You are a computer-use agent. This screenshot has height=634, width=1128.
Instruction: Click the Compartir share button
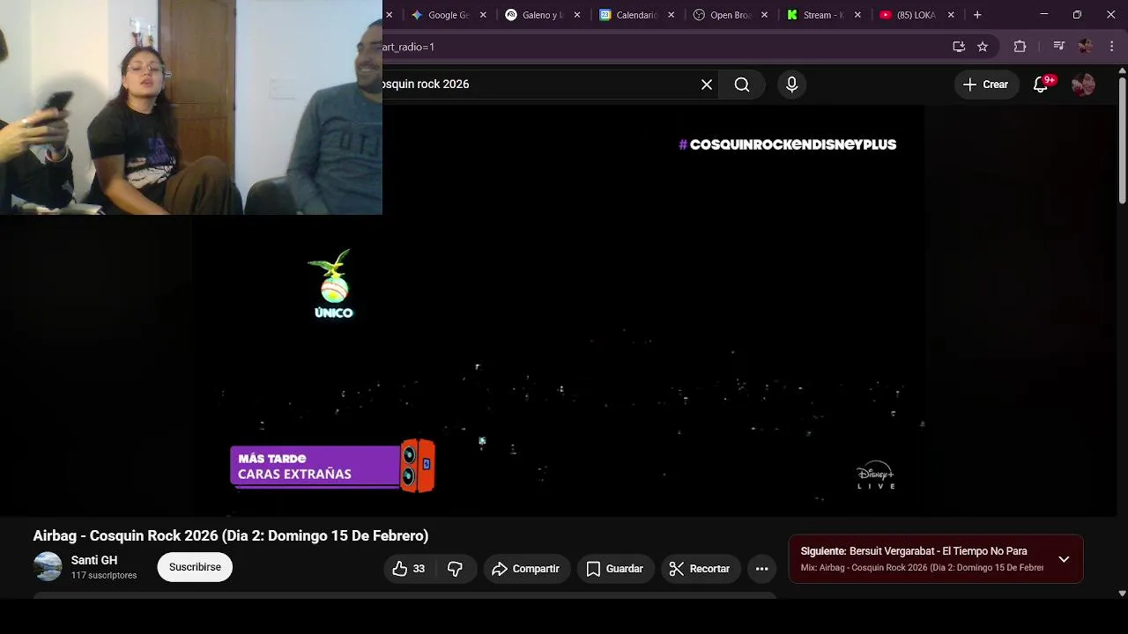coord(526,569)
